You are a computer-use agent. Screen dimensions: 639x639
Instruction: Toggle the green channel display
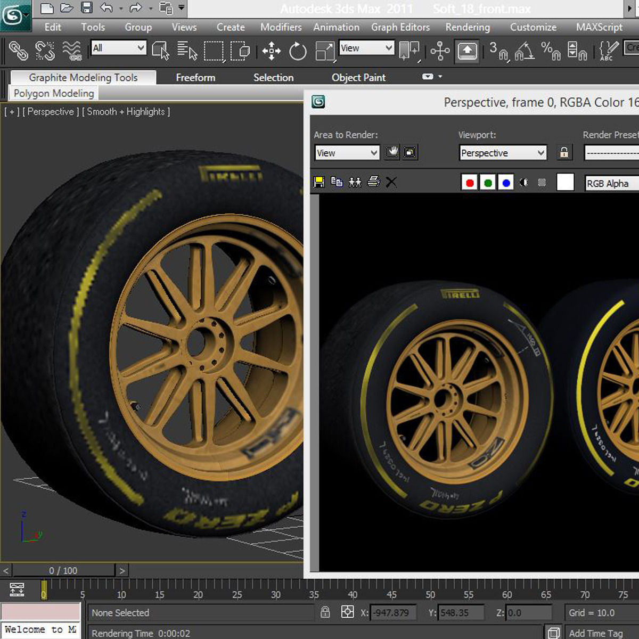488,183
